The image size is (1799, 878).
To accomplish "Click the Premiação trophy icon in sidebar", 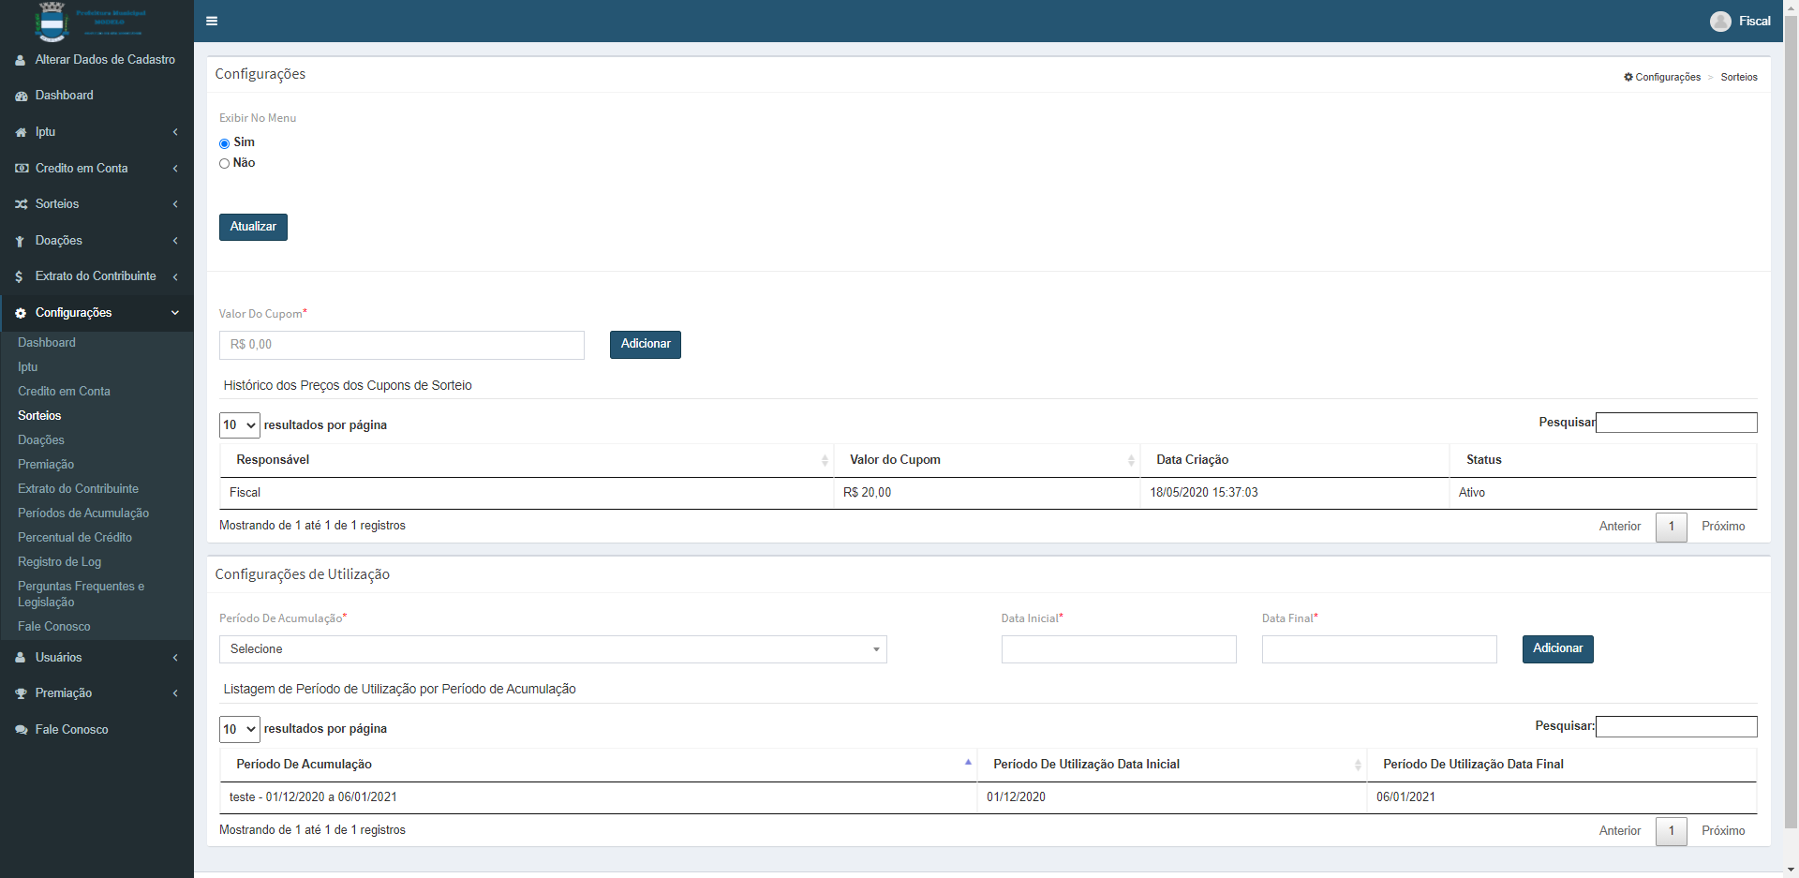I will (21, 694).
